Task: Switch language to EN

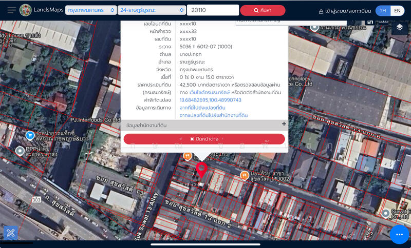Action: (398, 11)
